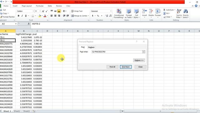
Task: Open font name Calibri dropdown
Action: pyautogui.click(x=33, y=11)
